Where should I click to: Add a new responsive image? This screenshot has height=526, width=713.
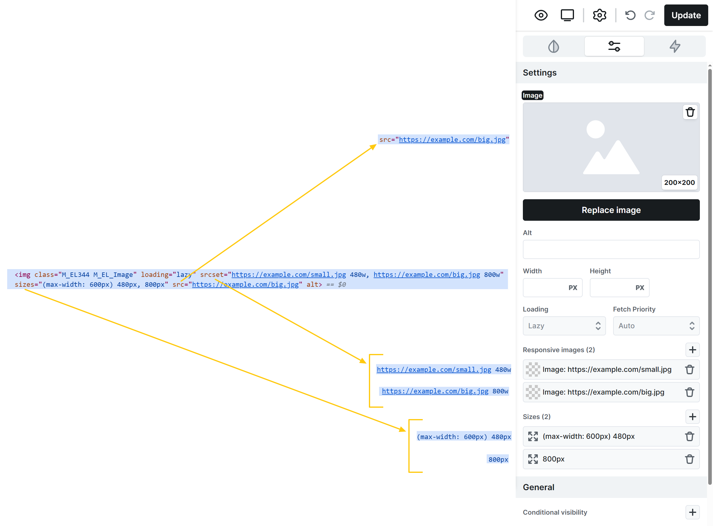click(x=692, y=349)
